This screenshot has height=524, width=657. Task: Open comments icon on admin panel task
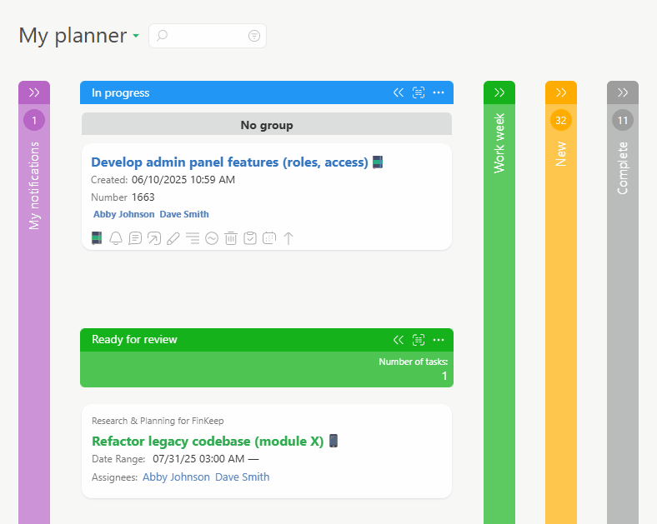click(135, 238)
